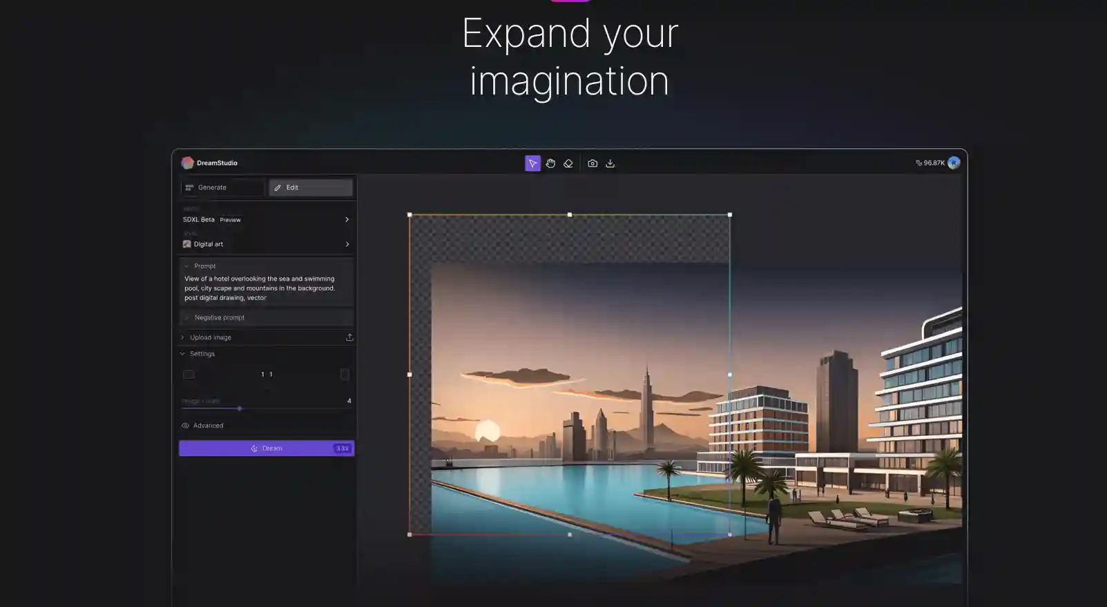This screenshot has height=607, width=1107.
Task: Click the download image icon
Action: tap(610, 163)
